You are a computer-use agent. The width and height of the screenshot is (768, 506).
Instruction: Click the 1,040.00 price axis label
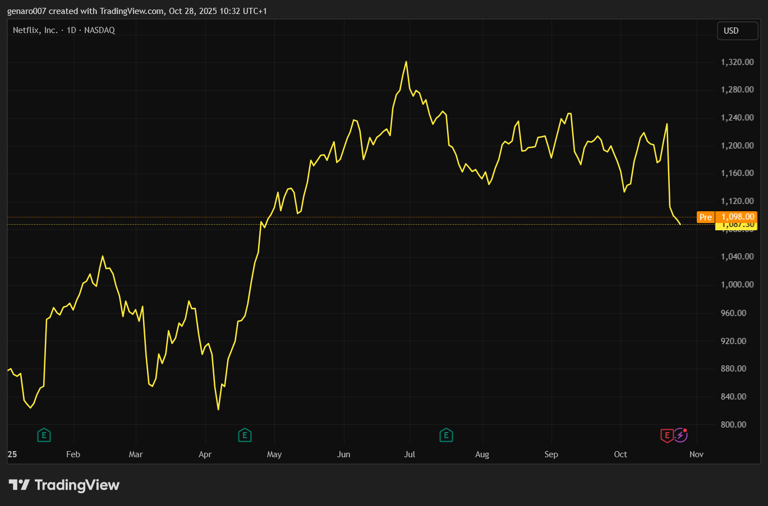[x=737, y=257]
